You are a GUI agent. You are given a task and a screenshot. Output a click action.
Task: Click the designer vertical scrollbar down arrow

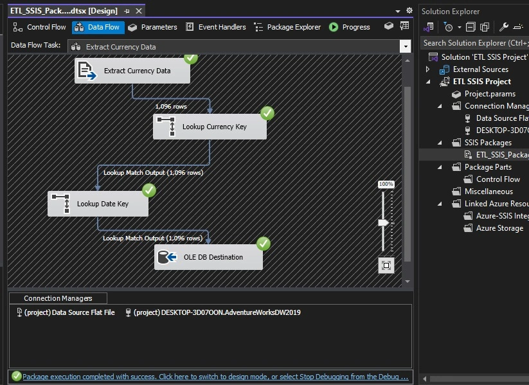(x=408, y=282)
